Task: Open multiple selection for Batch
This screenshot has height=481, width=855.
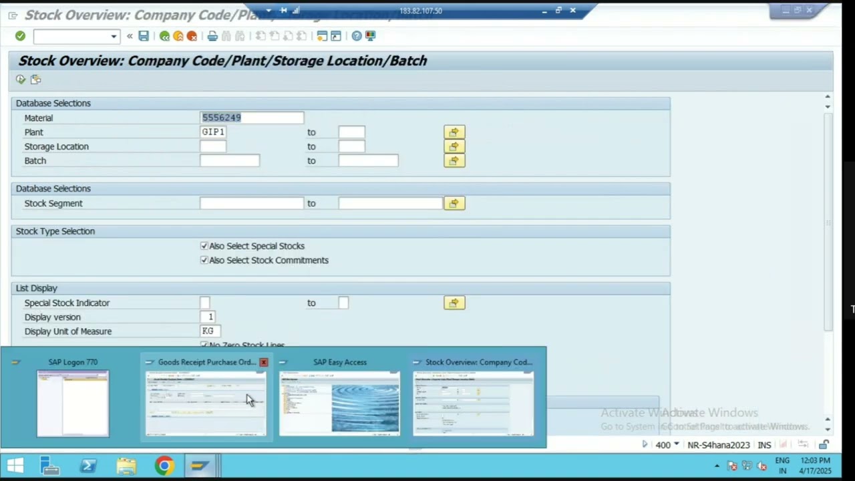Action: 454,160
